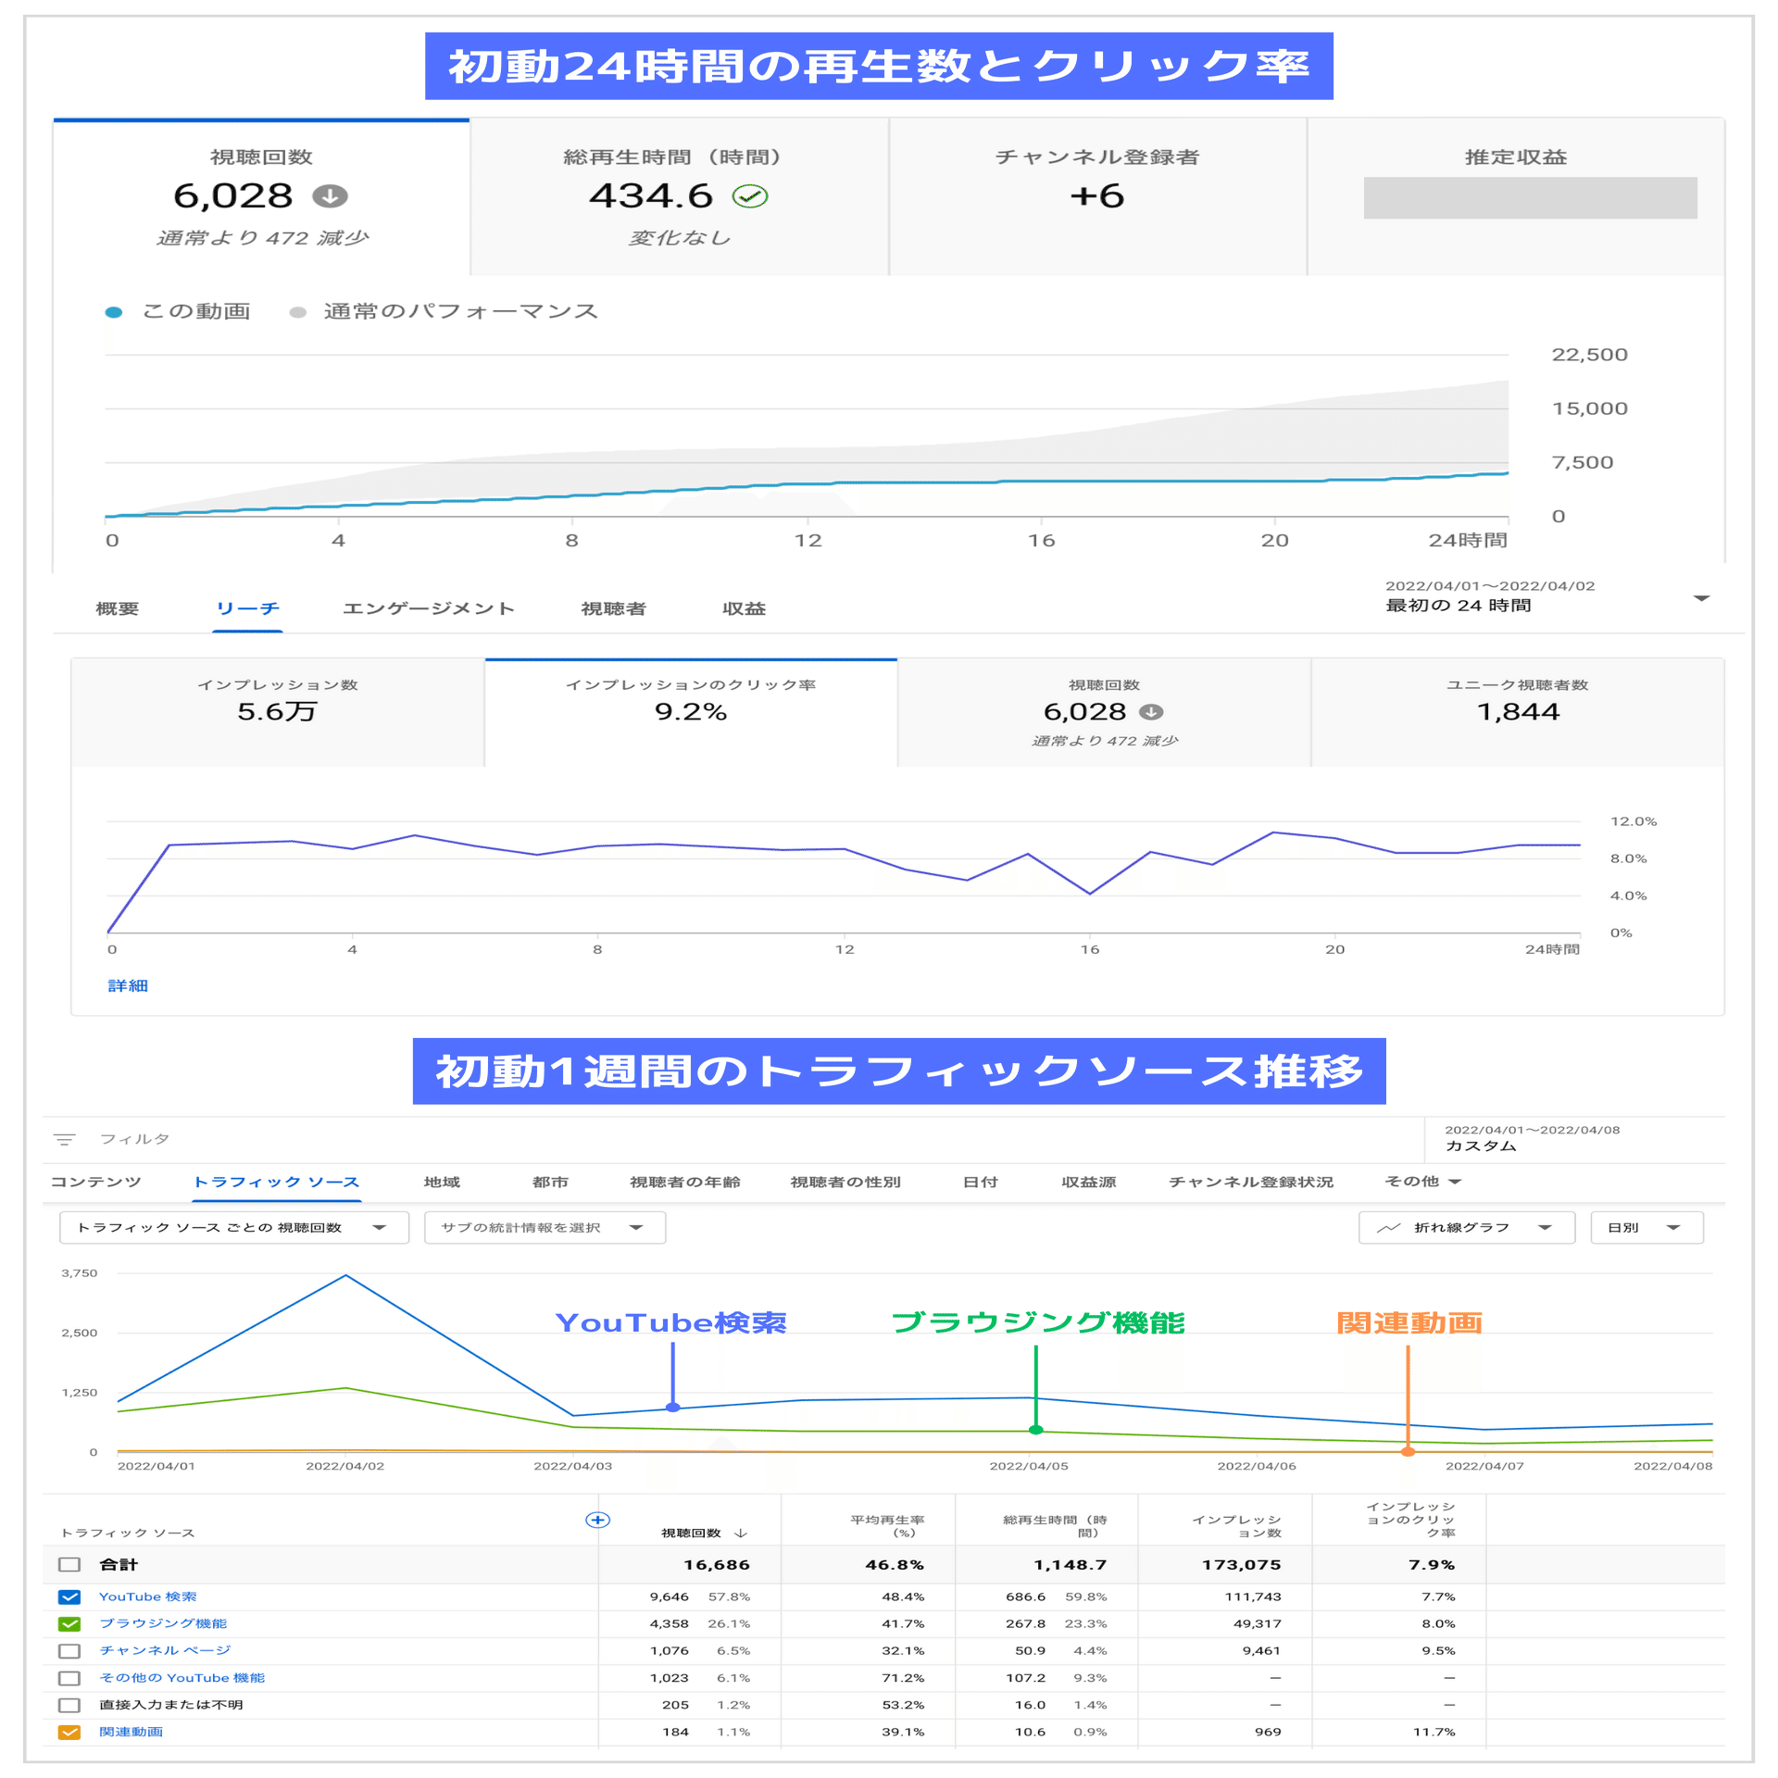The height and width of the screenshot is (1778, 1778).
Task: Click the 平均再生率（%） column header
Action: [x=887, y=1526]
